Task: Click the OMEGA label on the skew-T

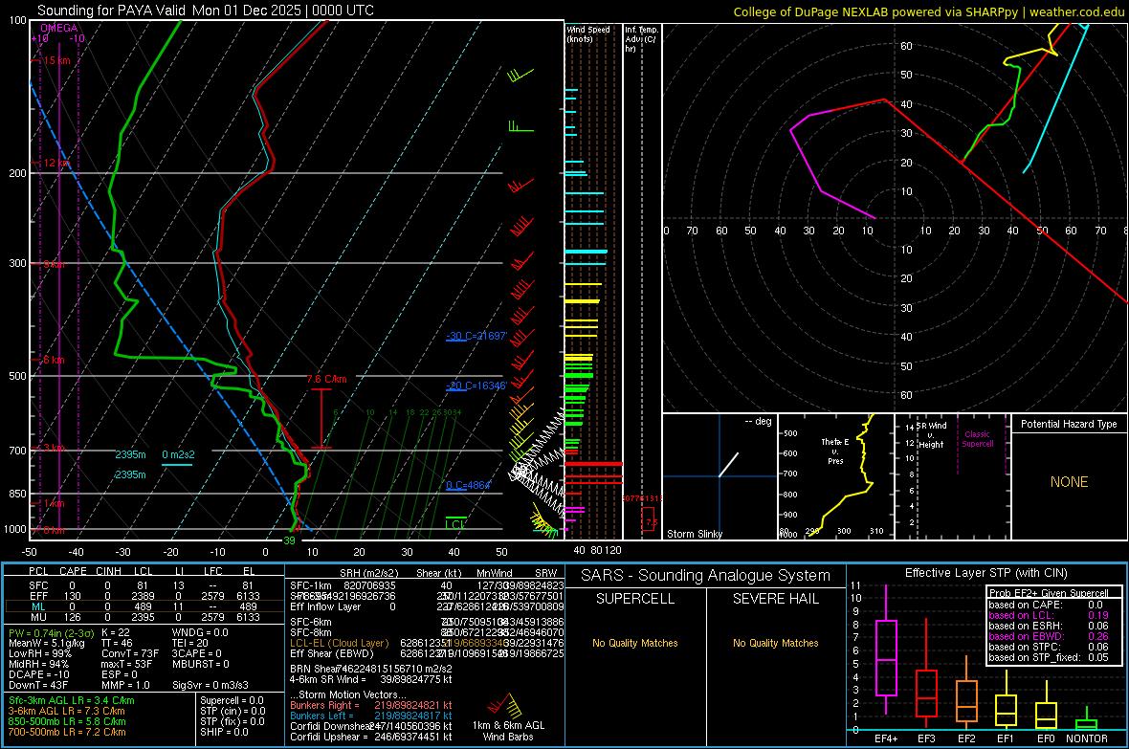Action: point(59,28)
